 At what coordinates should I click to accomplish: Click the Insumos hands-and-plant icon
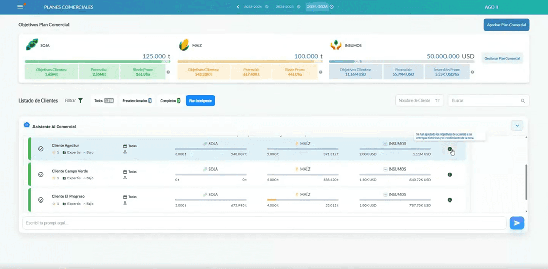[336, 45]
